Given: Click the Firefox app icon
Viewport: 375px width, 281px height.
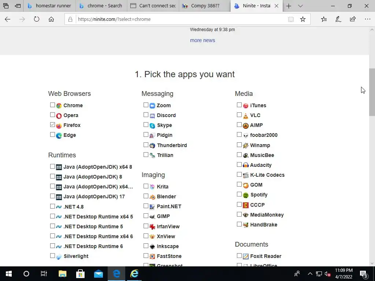Looking at the screenshot, I should pyautogui.click(x=59, y=125).
